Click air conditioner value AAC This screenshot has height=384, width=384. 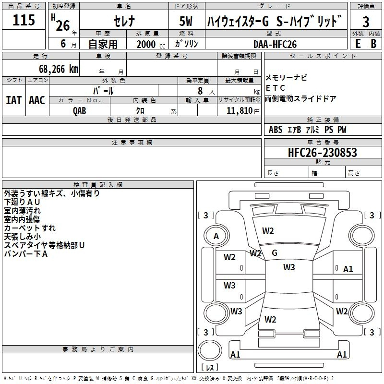click(x=37, y=100)
